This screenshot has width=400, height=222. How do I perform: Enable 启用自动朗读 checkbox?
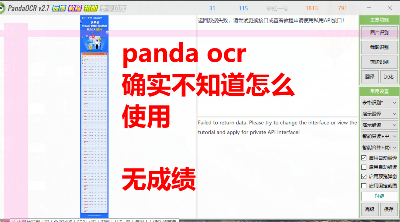pyautogui.click(x=364, y=167)
